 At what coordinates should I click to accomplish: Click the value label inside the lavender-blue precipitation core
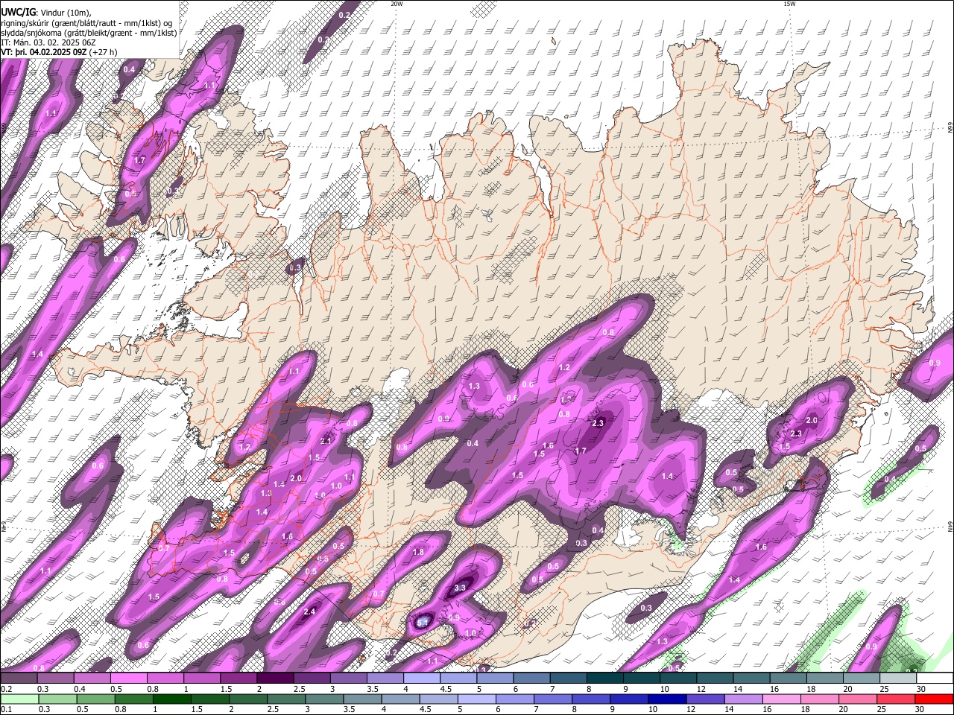(422, 622)
